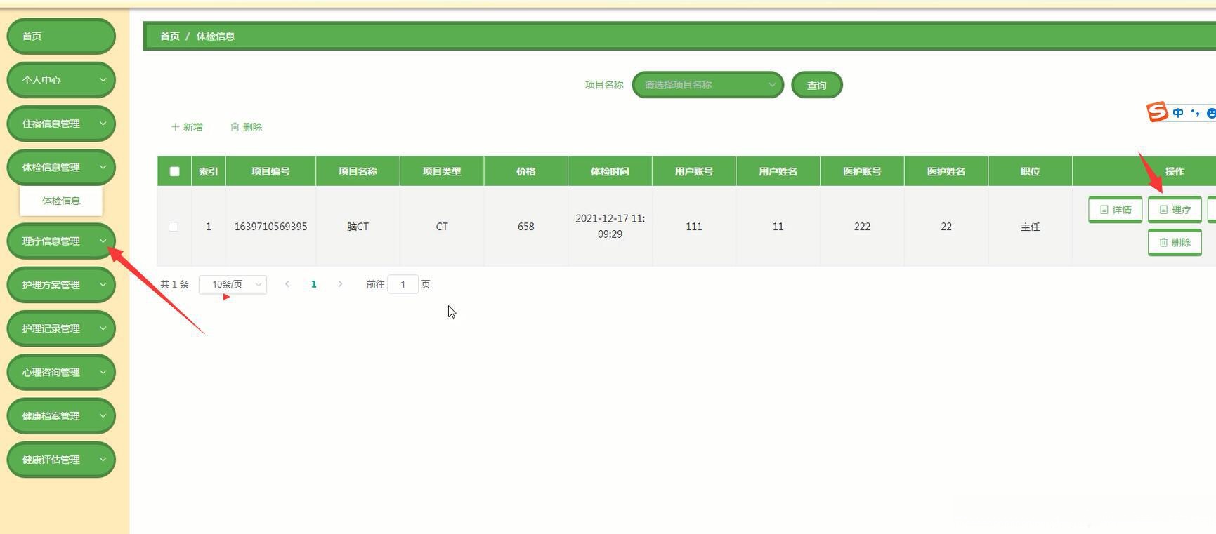The width and height of the screenshot is (1216, 534).
Task: Focus the 前往 page number input
Action: tap(403, 284)
